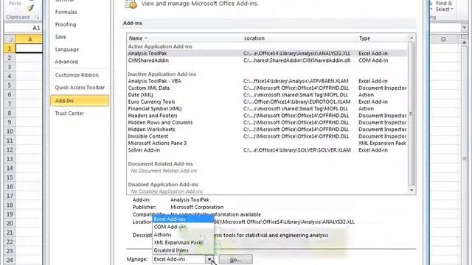Viewport: 472px width, 265px height.
Task: Select the Add-Ins category
Action: click(80, 101)
